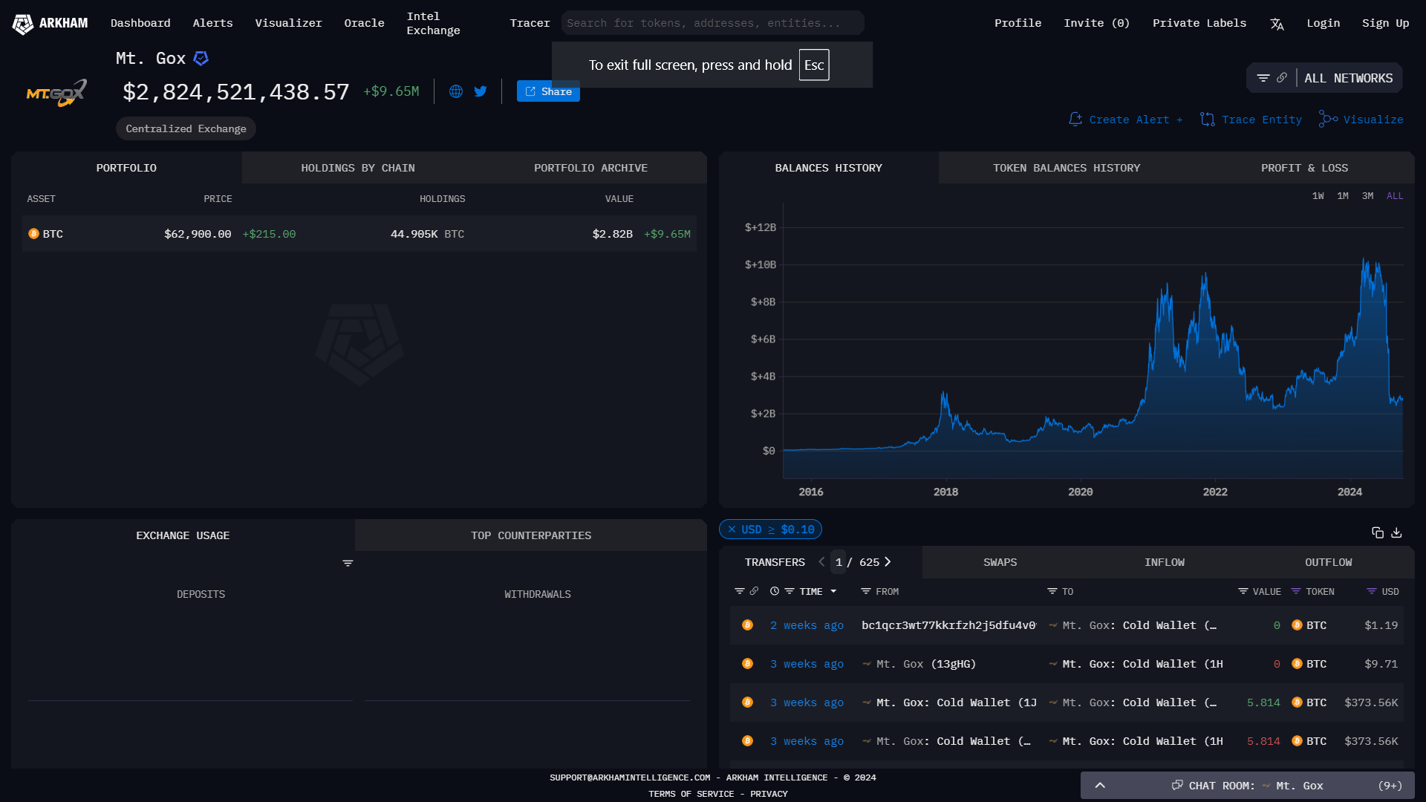Open the Alerts page
This screenshot has height=802, width=1426.
[212, 23]
